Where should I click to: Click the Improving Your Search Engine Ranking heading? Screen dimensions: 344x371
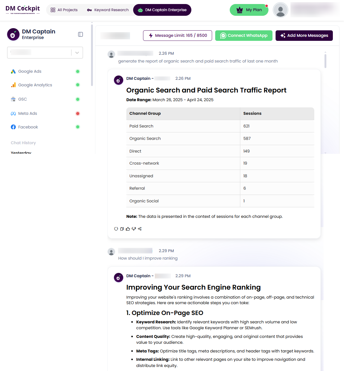194,287
